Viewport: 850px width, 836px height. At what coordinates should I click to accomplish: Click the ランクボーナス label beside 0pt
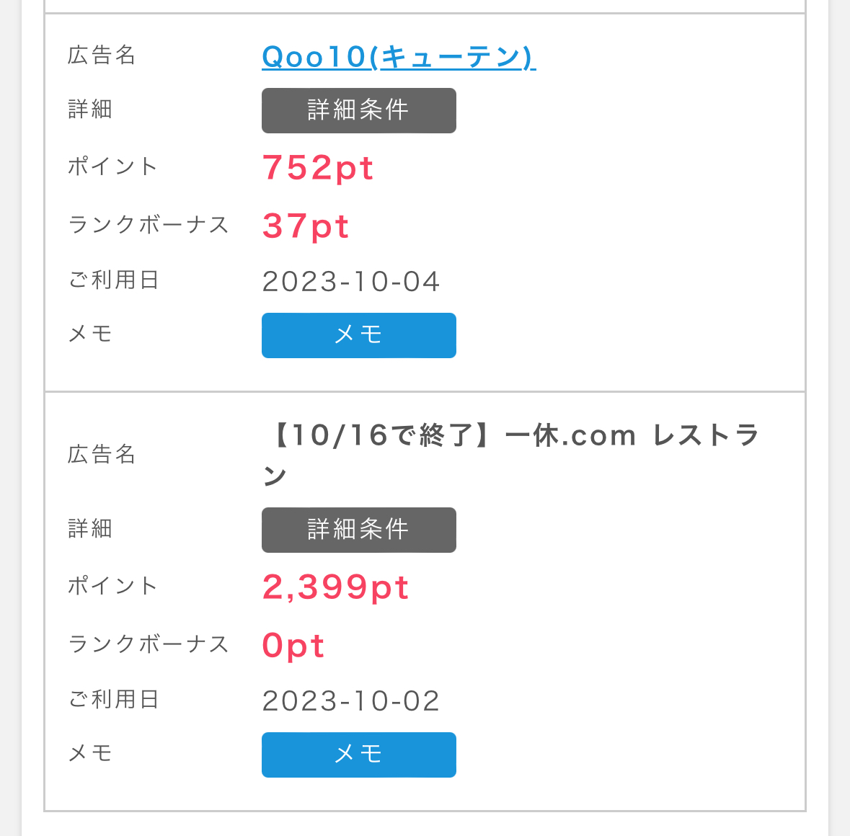pos(149,644)
